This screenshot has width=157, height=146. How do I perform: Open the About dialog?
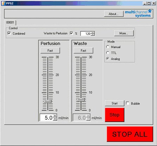[x=114, y=14]
